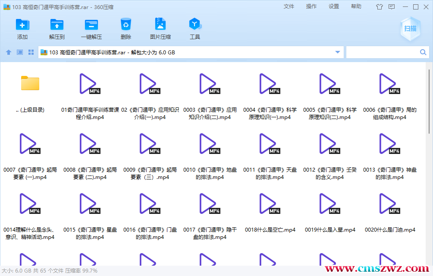Toggle the list view mode icon

[x=19, y=52]
